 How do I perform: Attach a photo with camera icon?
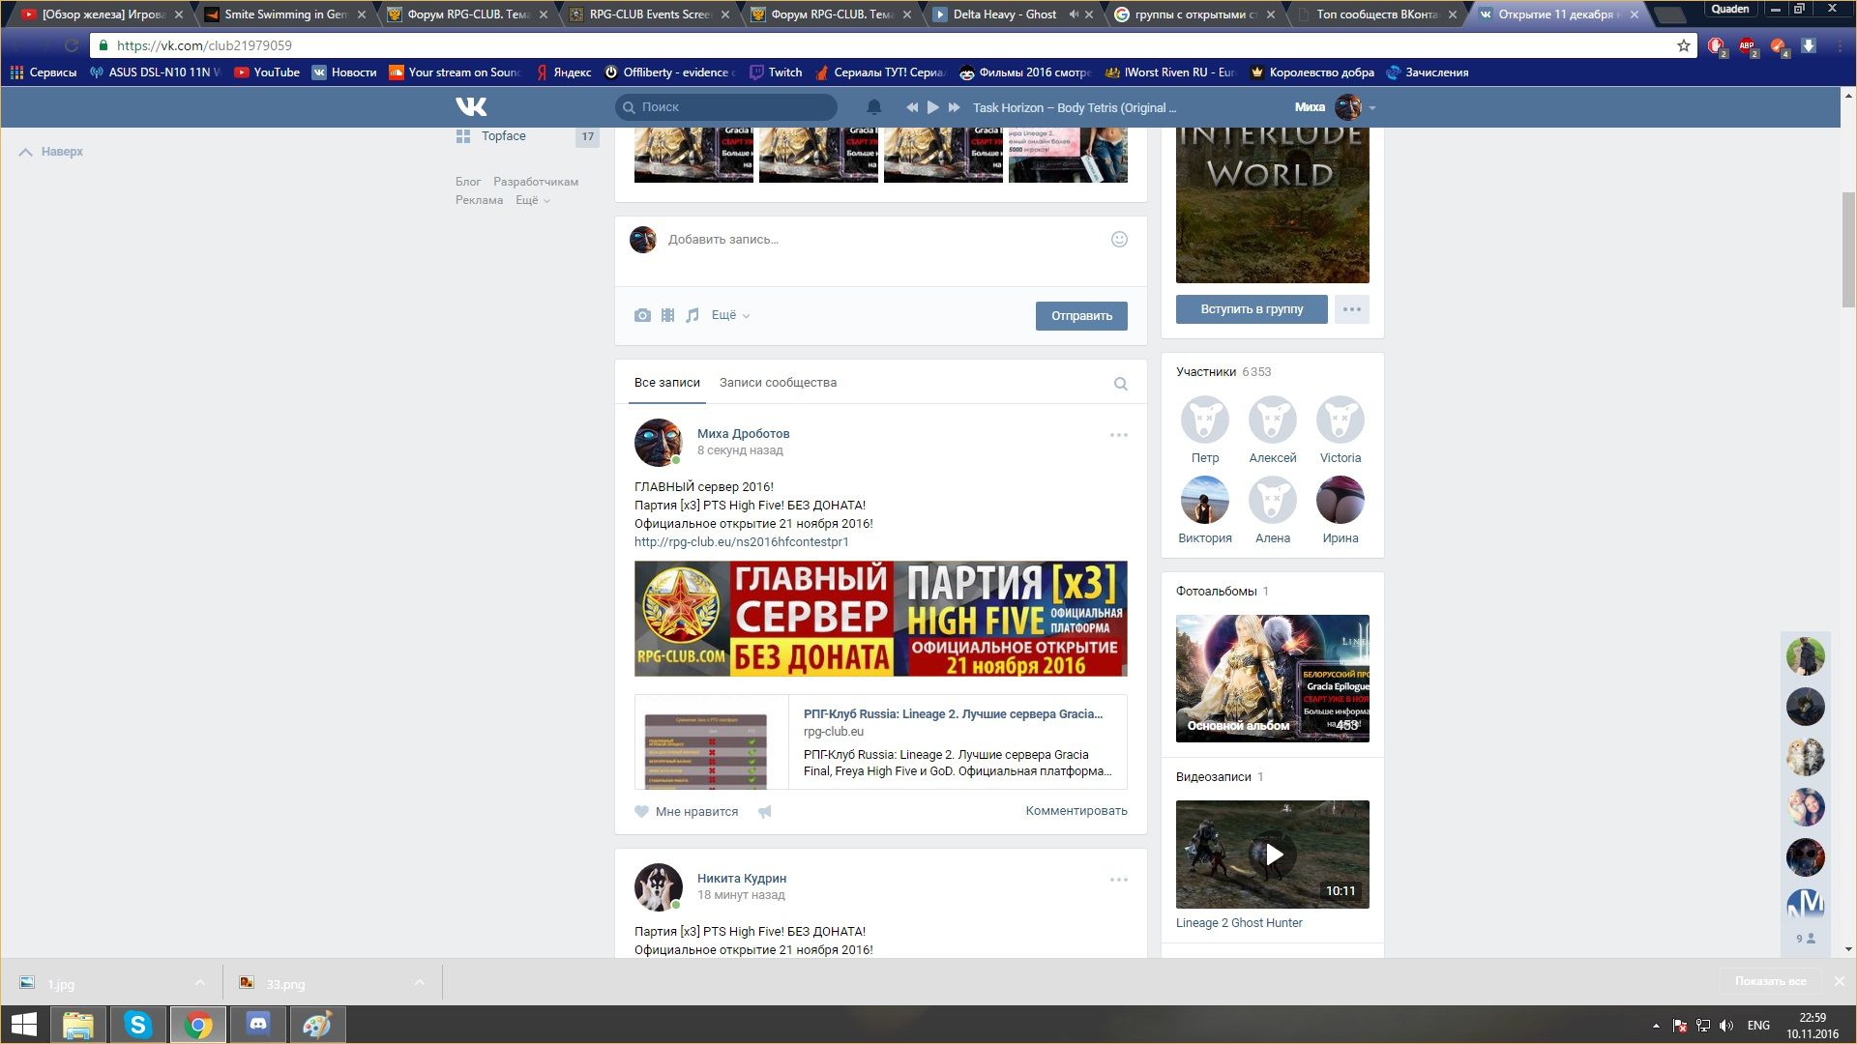642,315
